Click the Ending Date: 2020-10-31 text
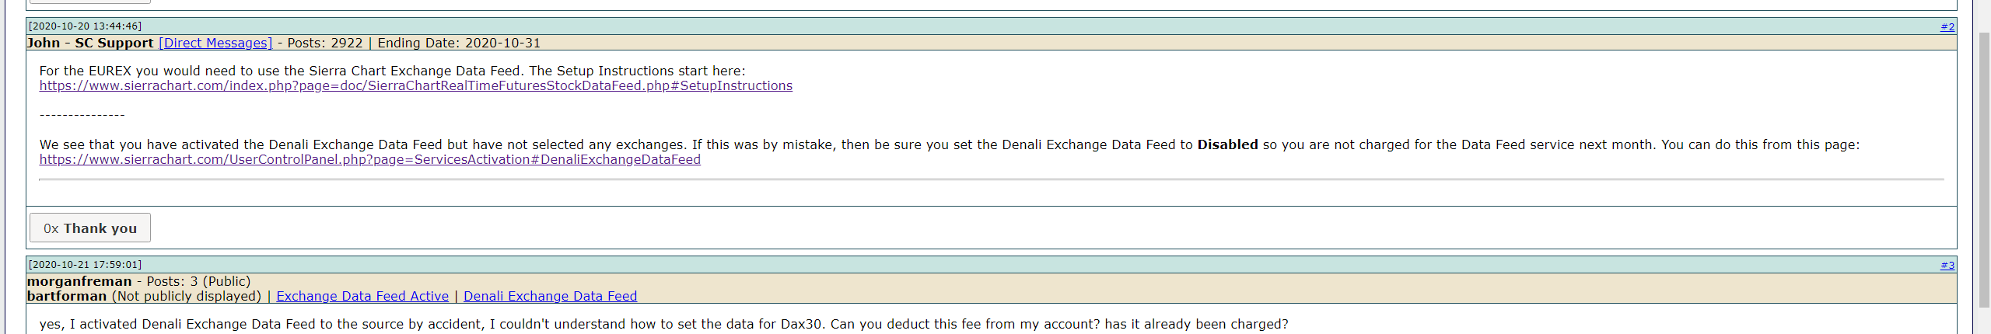1991x334 pixels. click(459, 43)
